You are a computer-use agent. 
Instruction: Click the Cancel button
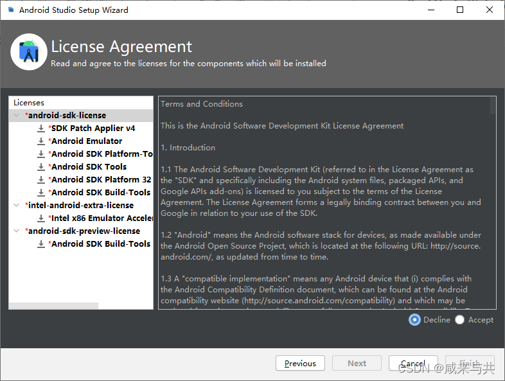pos(413,363)
